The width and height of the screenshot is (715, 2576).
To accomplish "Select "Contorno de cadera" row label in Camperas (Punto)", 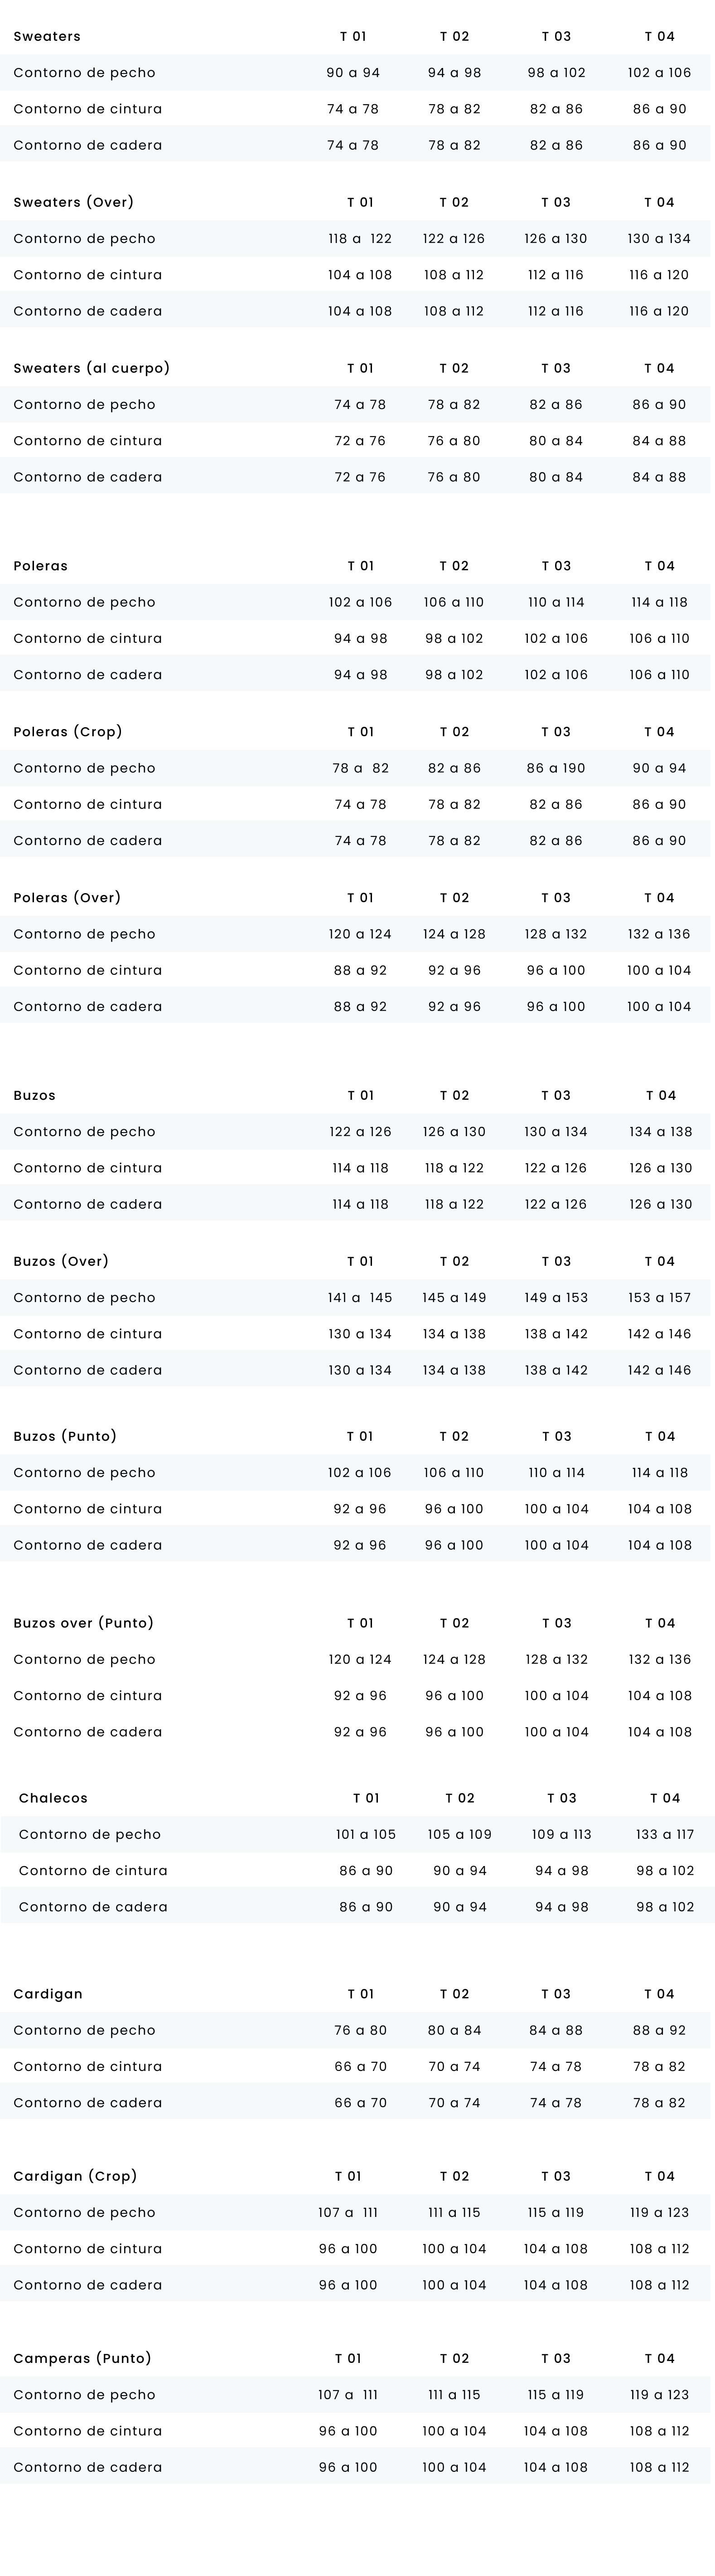I will pos(88,2467).
